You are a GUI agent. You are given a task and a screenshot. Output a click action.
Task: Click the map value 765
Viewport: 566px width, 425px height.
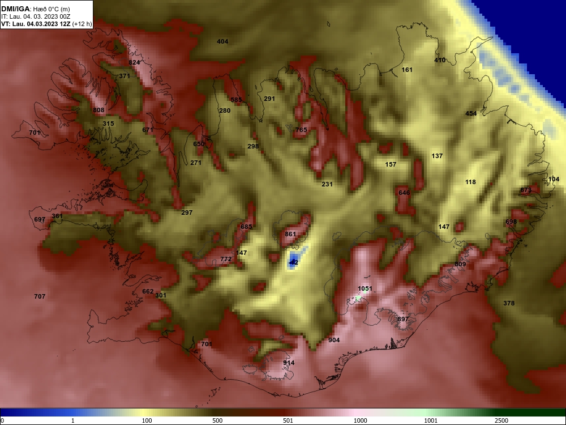[301, 130]
